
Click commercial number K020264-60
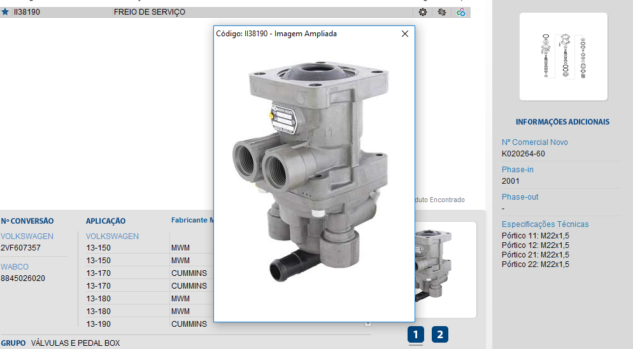click(x=523, y=154)
